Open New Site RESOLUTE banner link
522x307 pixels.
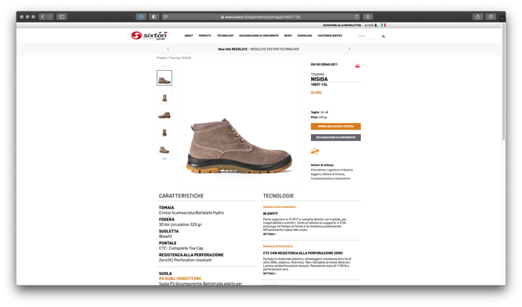pos(259,49)
